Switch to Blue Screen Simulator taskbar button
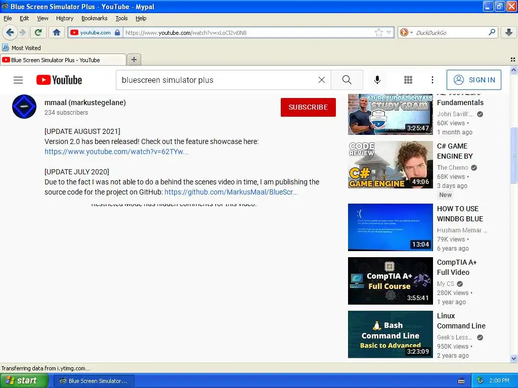518x388 pixels. click(x=94, y=381)
